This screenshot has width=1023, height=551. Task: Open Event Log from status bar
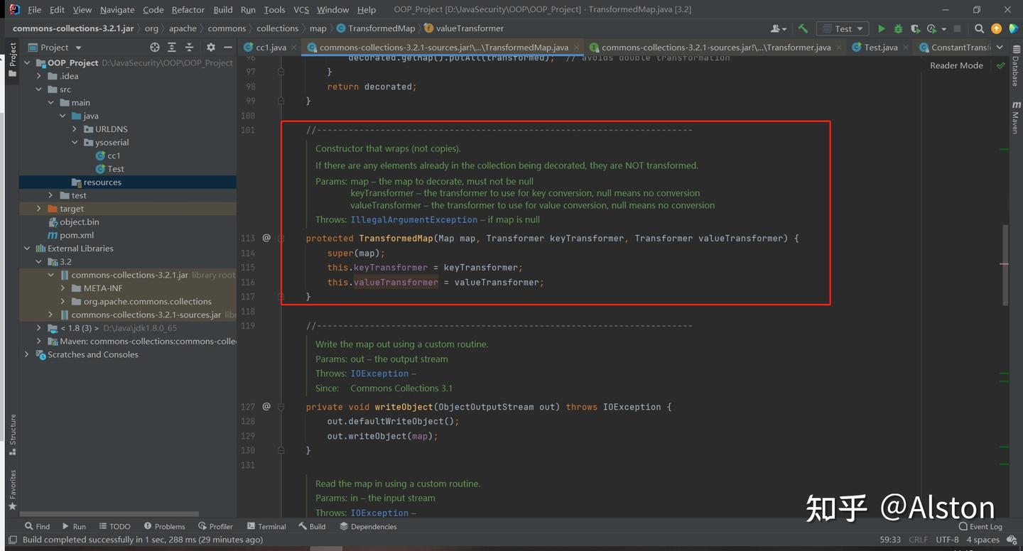click(980, 527)
